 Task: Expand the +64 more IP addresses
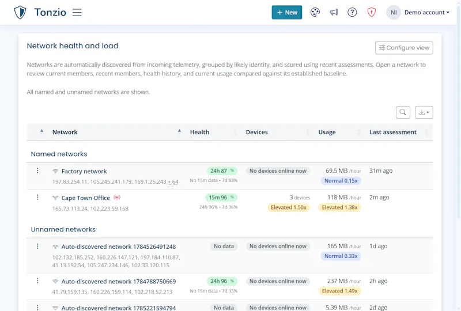[x=173, y=182]
